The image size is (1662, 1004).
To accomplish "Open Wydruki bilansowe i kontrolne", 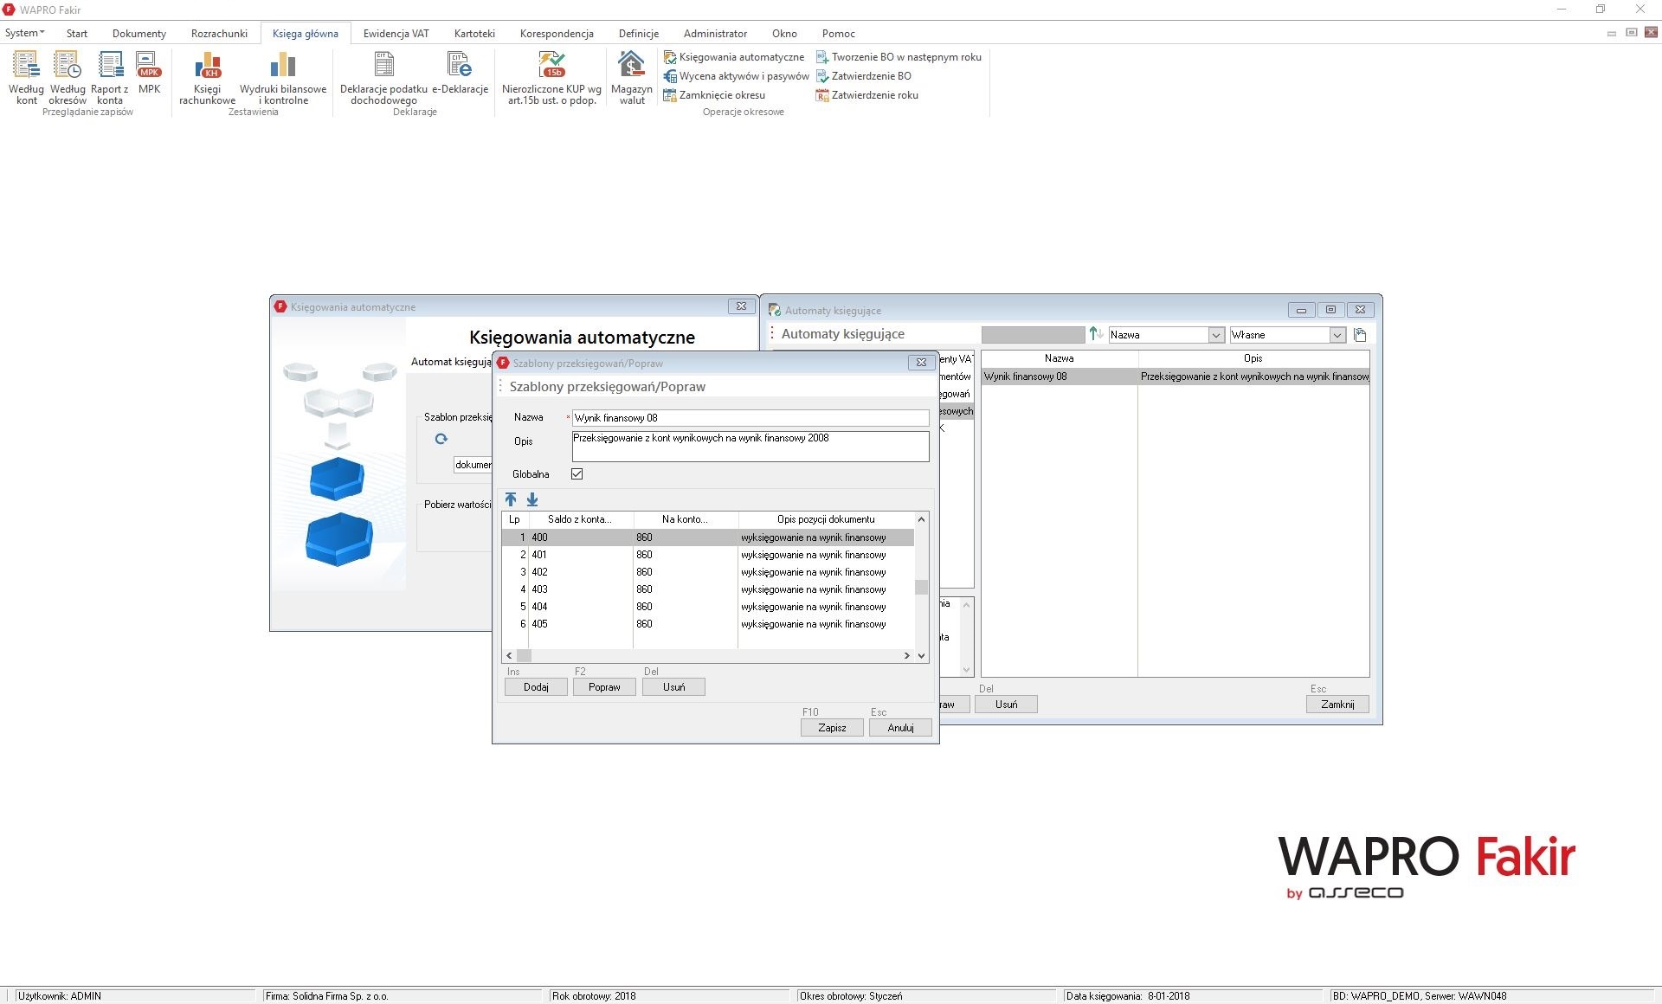I will pyautogui.click(x=283, y=78).
